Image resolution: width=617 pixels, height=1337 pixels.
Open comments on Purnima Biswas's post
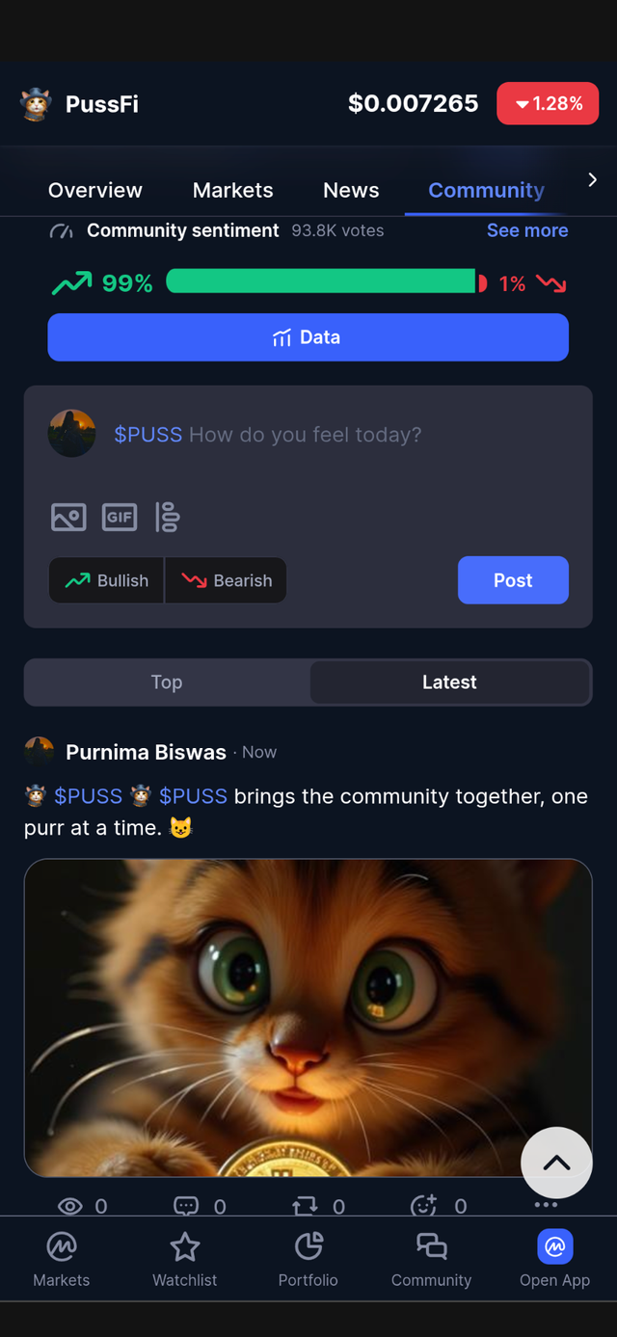(186, 1206)
